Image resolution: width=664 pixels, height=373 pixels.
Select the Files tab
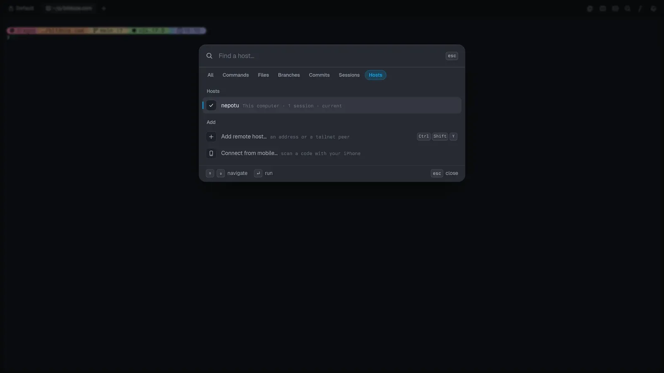pos(264,75)
